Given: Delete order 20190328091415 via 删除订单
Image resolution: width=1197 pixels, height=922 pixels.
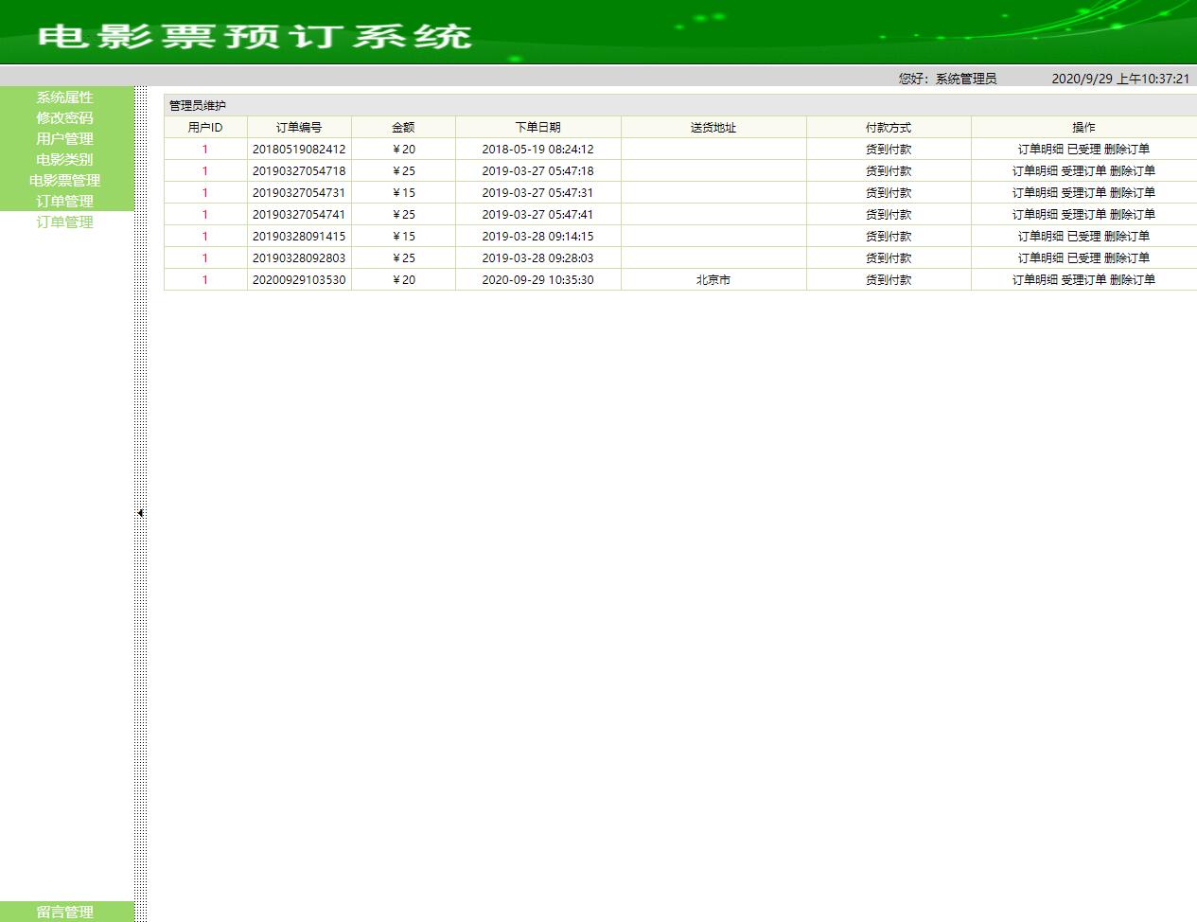Looking at the screenshot, I should pos(1127,237).
